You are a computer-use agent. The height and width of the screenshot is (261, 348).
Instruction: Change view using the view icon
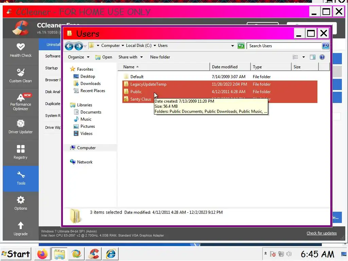(x=295, y=57)
